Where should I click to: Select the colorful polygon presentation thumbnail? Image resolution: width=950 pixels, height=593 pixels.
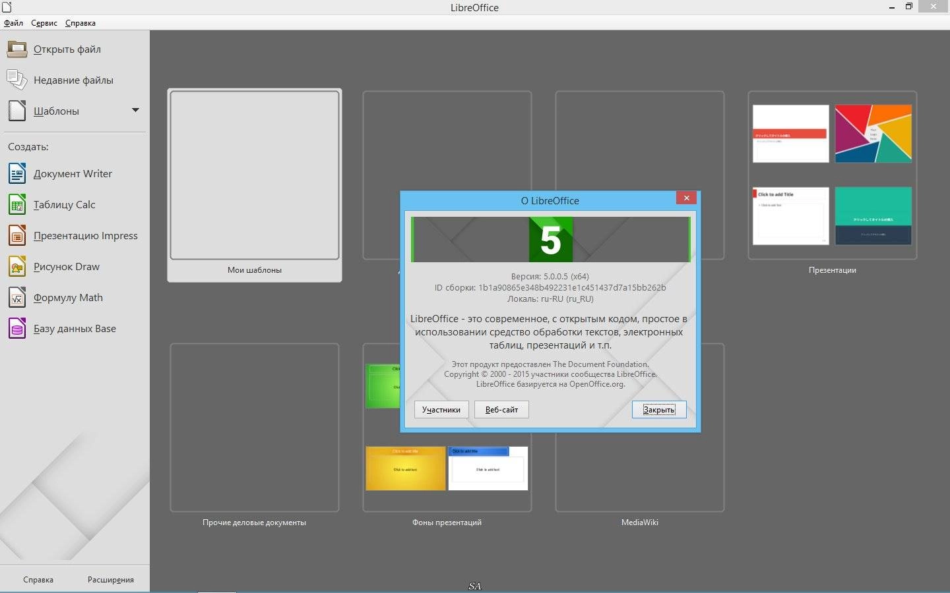click(x=873, y=134)
